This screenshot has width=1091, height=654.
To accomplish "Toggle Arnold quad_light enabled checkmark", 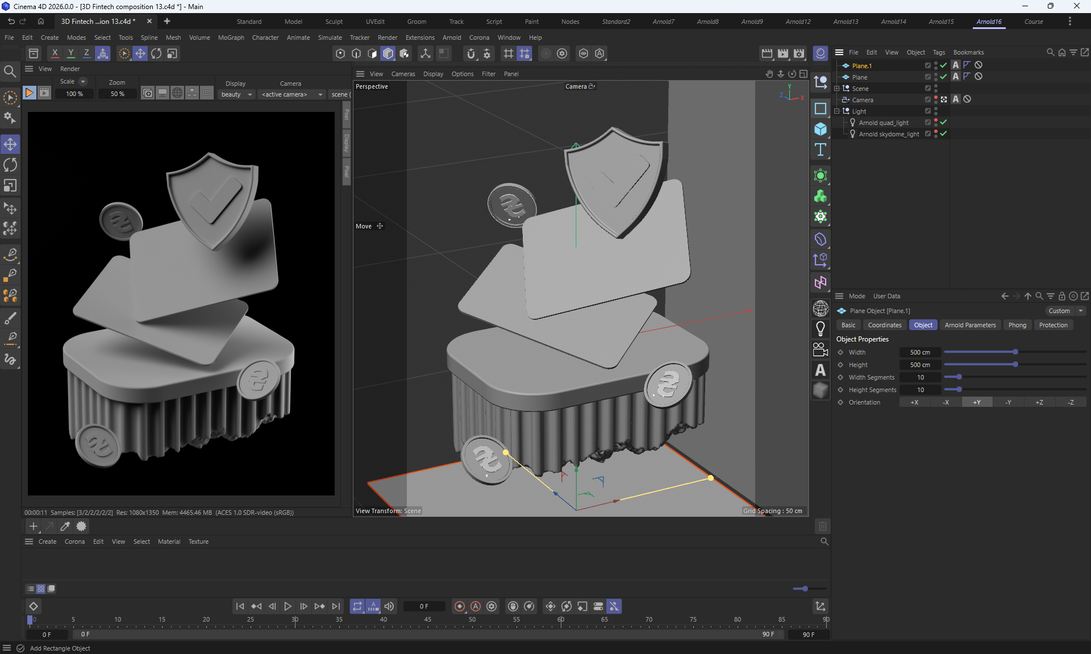I will (x=944, y=122).
